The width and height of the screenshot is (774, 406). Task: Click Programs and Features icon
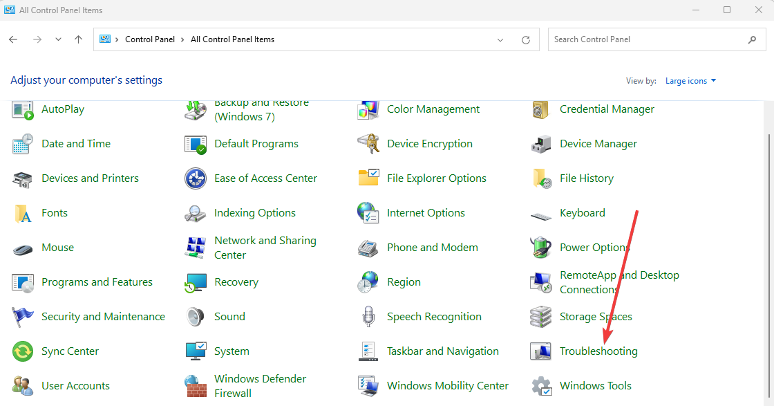(x=22, y=282)
